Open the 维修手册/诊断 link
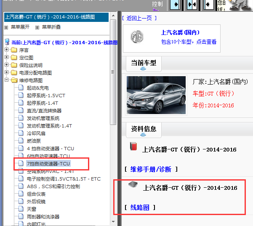 click(x=151, y=169)
